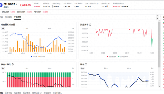This screenshot has width=164, height=94.
Task: Select 1H interval in 基差 chart
Action: click(x=152, y=68)
